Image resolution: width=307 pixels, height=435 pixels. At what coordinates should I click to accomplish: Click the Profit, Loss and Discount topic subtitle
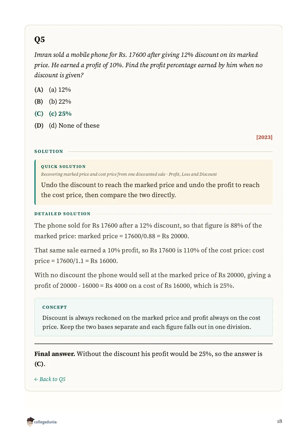click(x=193, y=174)
